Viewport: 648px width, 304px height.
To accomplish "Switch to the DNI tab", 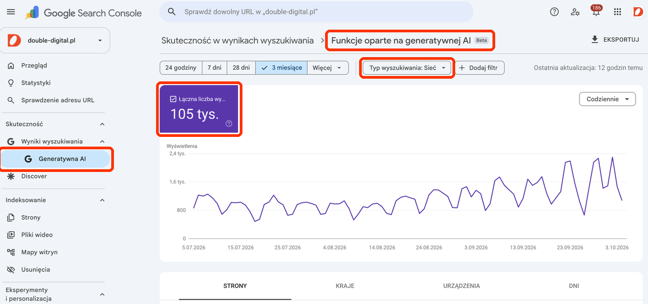I will pos(574,286).
